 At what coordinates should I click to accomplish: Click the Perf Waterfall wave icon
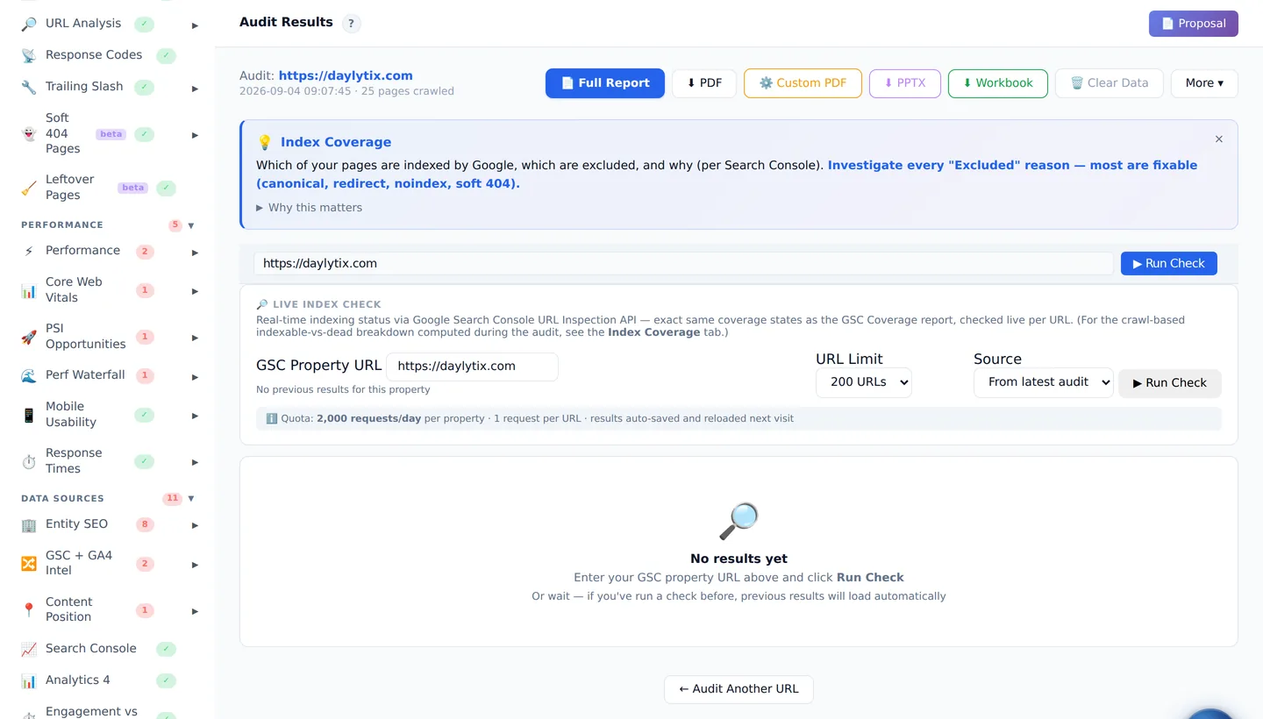coord(29,375)
